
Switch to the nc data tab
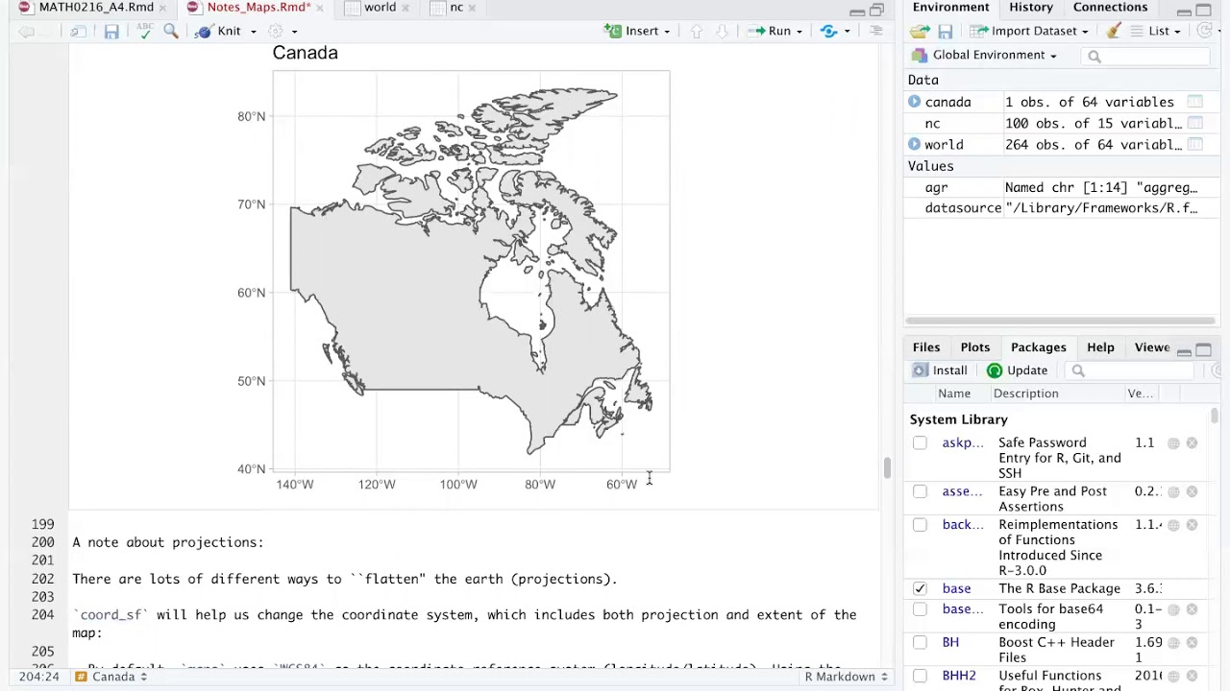[x=456, y=8]
